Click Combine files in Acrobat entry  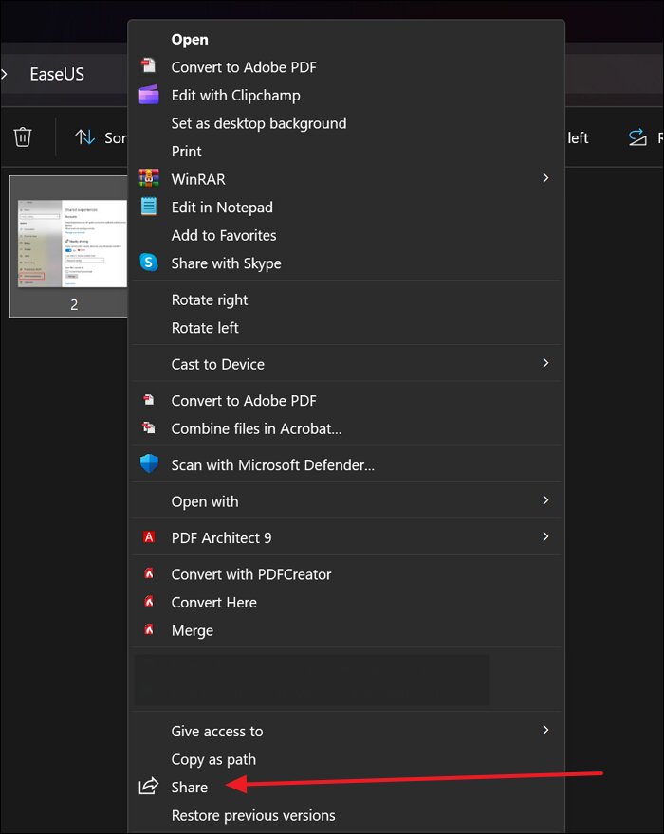click(256, 428)
